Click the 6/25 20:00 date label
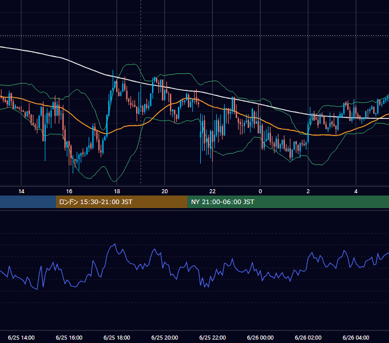This screenshot has height=343, width=389. tap(165, 337)
